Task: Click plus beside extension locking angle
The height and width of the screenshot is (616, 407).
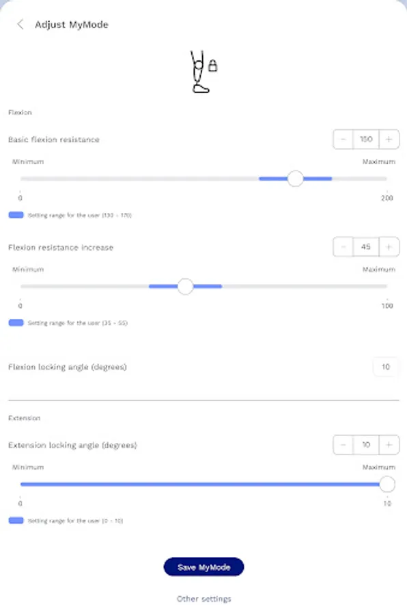Action: (x=388, y=444)
